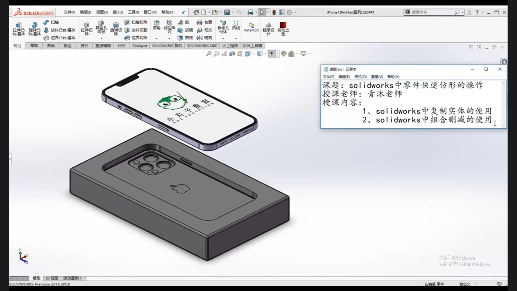Choose the Shell (抽壳) tool

coord(185,38)
